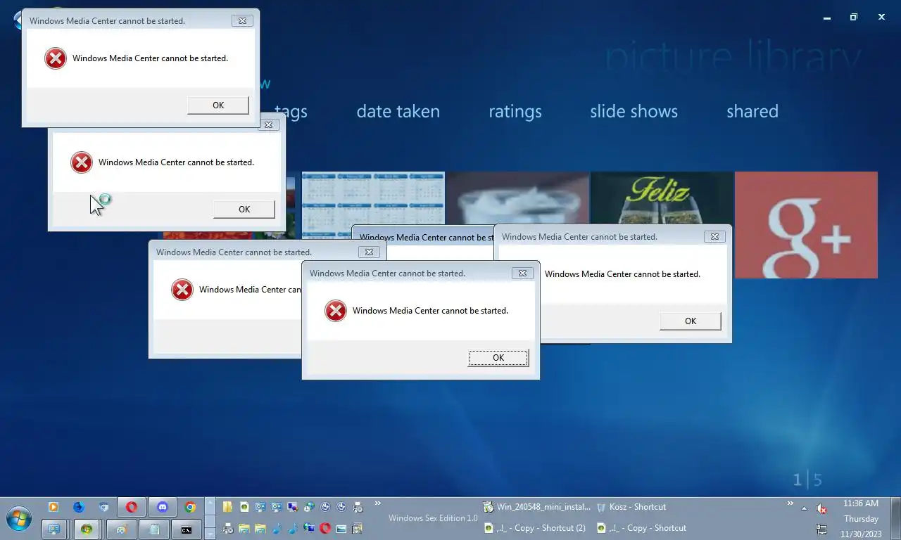The image size is (901, 540).
Task: Open the taskbar clock showing 11:36 AM
Action: 860,519
